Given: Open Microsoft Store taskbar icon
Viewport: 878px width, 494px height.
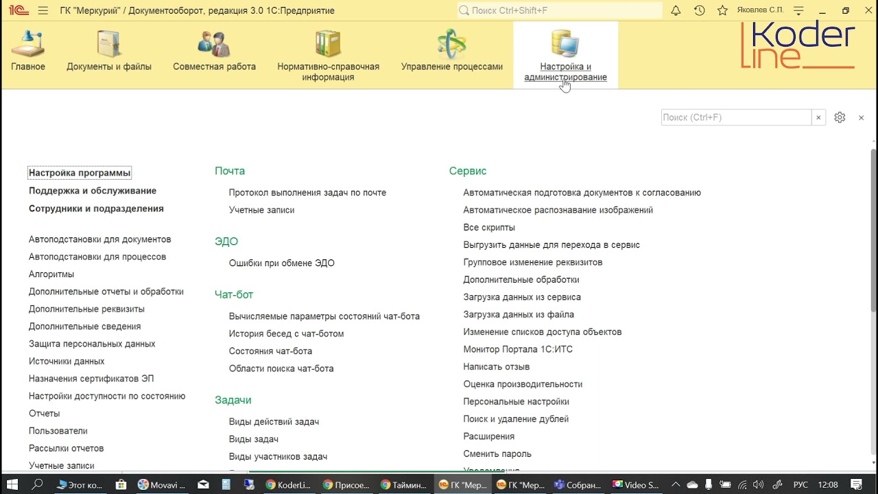Looking at the screenshot, I should (121, 484).
